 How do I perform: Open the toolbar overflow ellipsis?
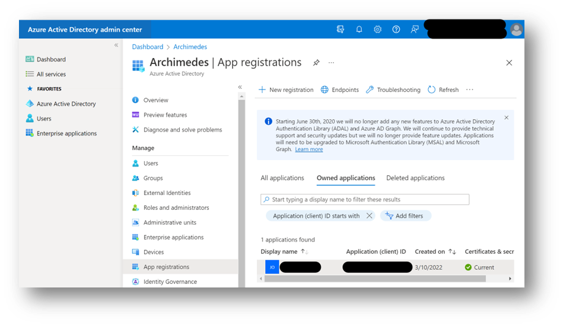(470, 90)
